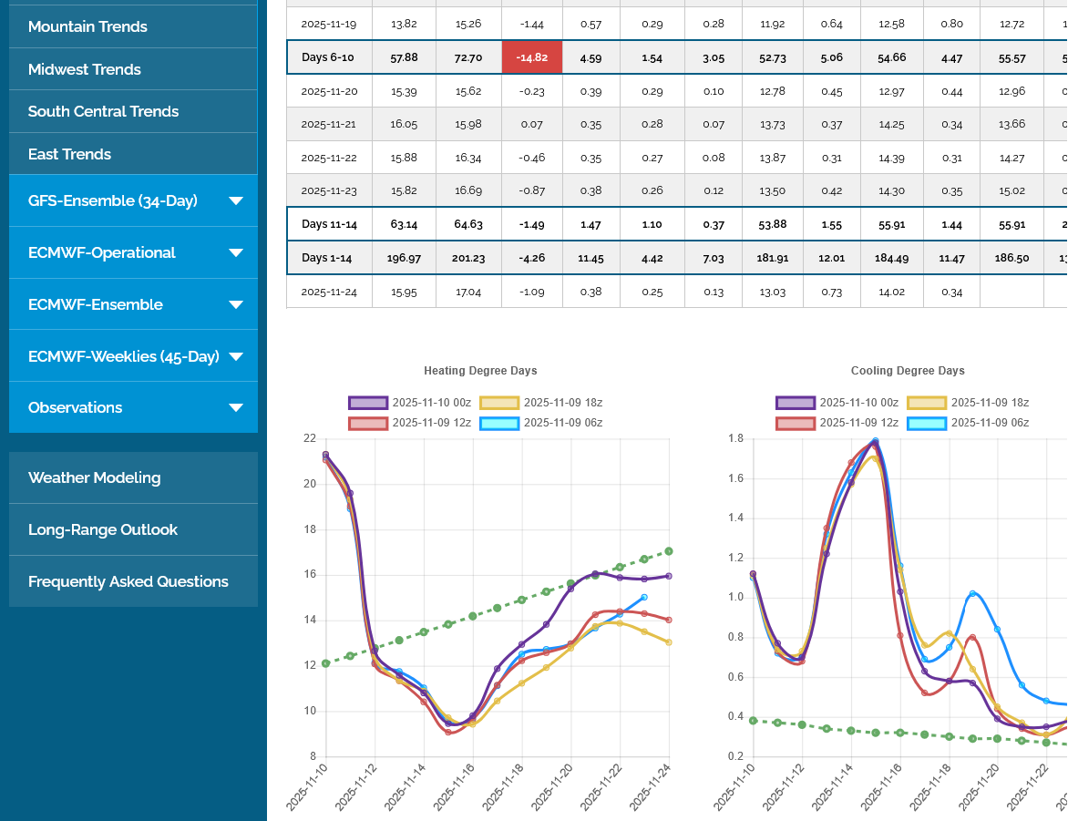The image size is (1068, 821).
Task: Click the Observations caret icon
Action: tap(236, 408)
